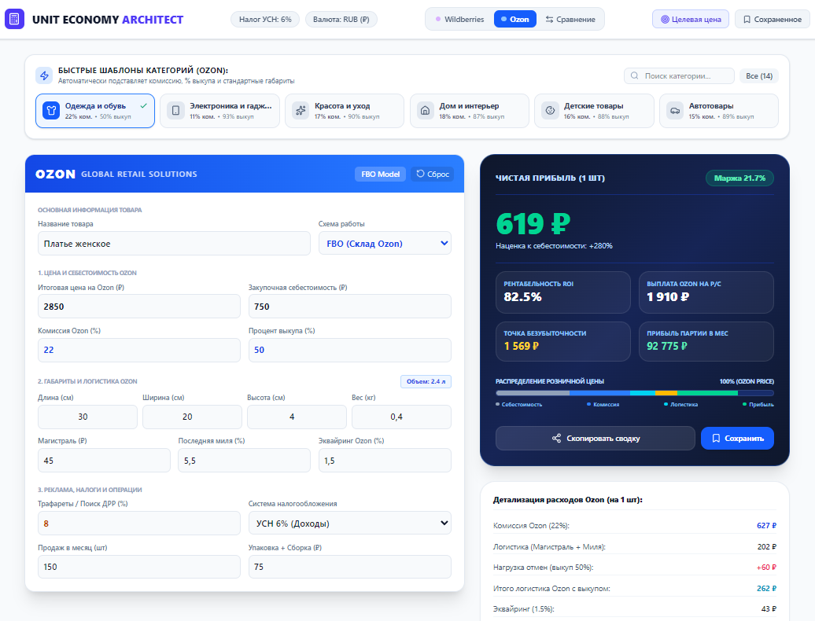Click the baby face icon on Детские товары

click(x=550, y=111)
